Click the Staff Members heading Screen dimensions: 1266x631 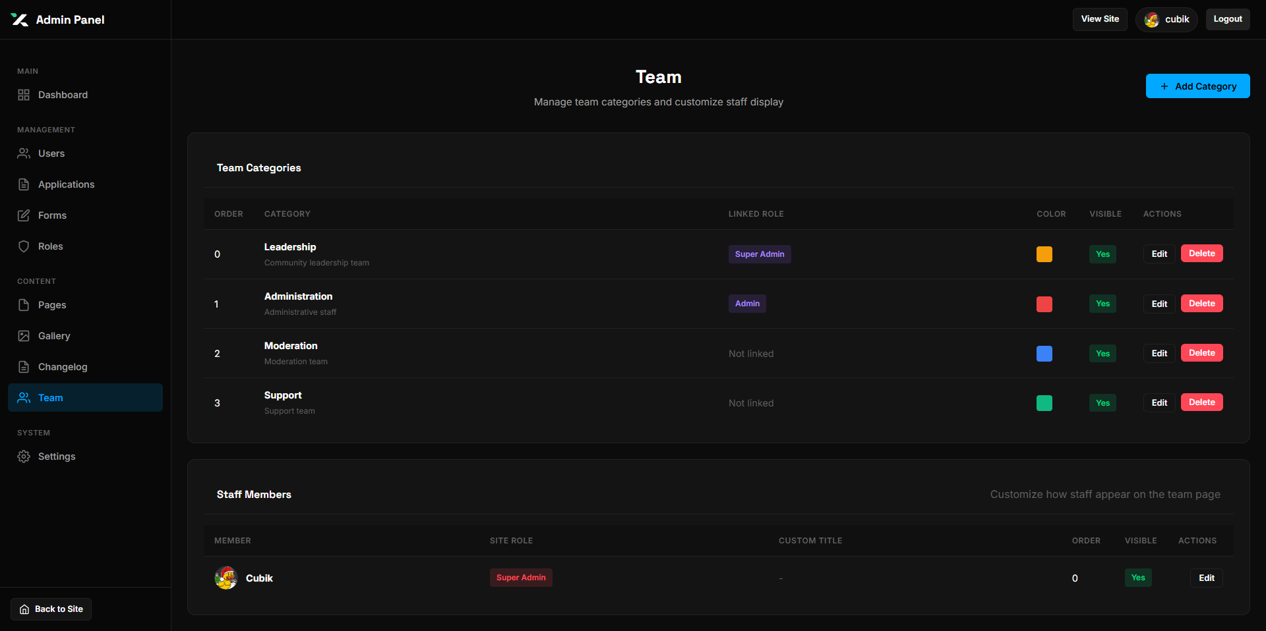(x=254, y=495)
